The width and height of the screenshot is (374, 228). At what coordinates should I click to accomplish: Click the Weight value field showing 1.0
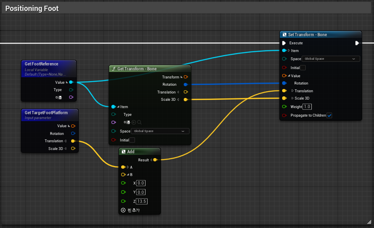click(307, 107)
